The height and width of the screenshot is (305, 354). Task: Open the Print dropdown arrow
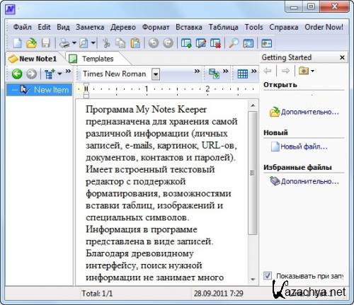click(74, 43)
